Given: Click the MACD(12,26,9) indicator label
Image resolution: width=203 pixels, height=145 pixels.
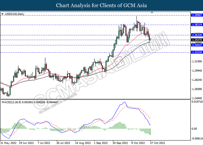Looking at the screenshot, I should [11, 102].
